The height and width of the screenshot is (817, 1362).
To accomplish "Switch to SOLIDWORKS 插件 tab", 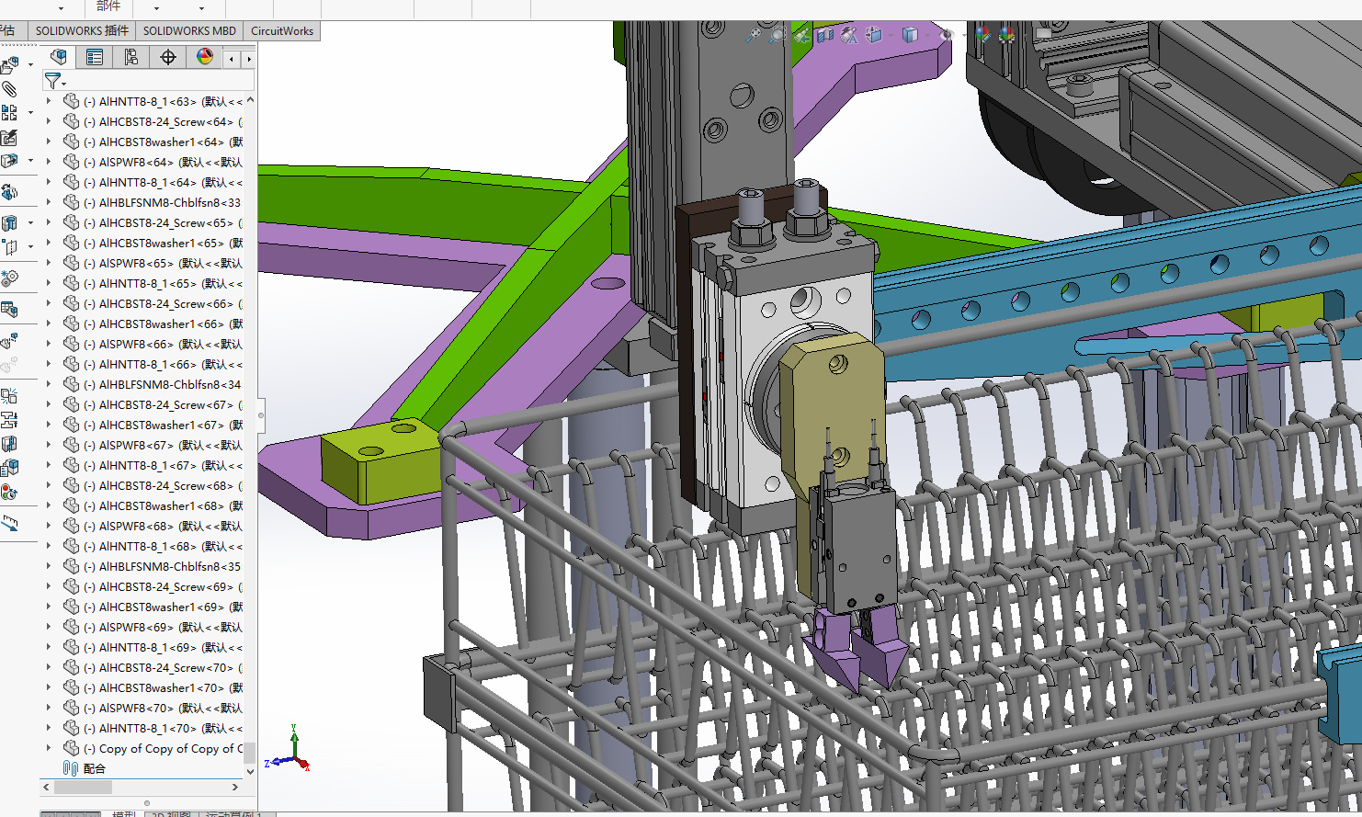I will (82, 30).
